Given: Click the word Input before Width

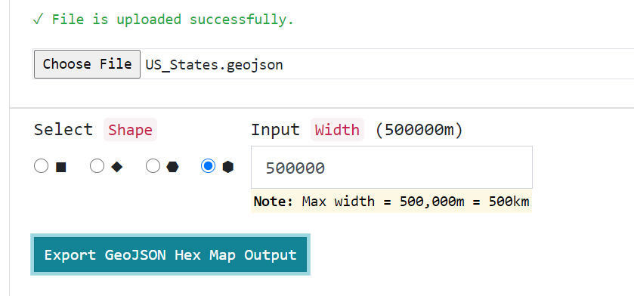Looking at the screenshot, I should click(275, 130).
